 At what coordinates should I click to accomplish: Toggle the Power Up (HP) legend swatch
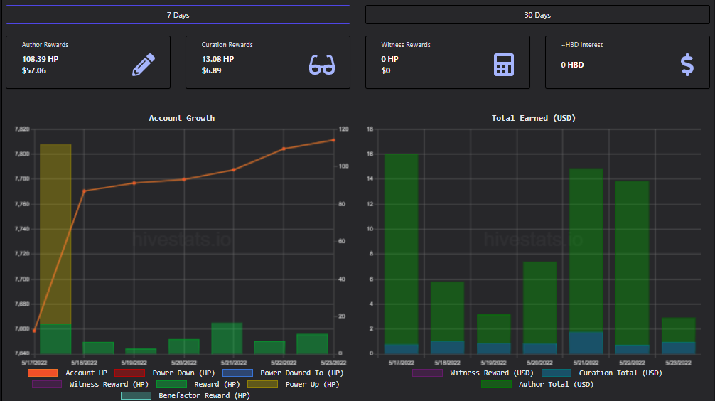click(263, 384)
